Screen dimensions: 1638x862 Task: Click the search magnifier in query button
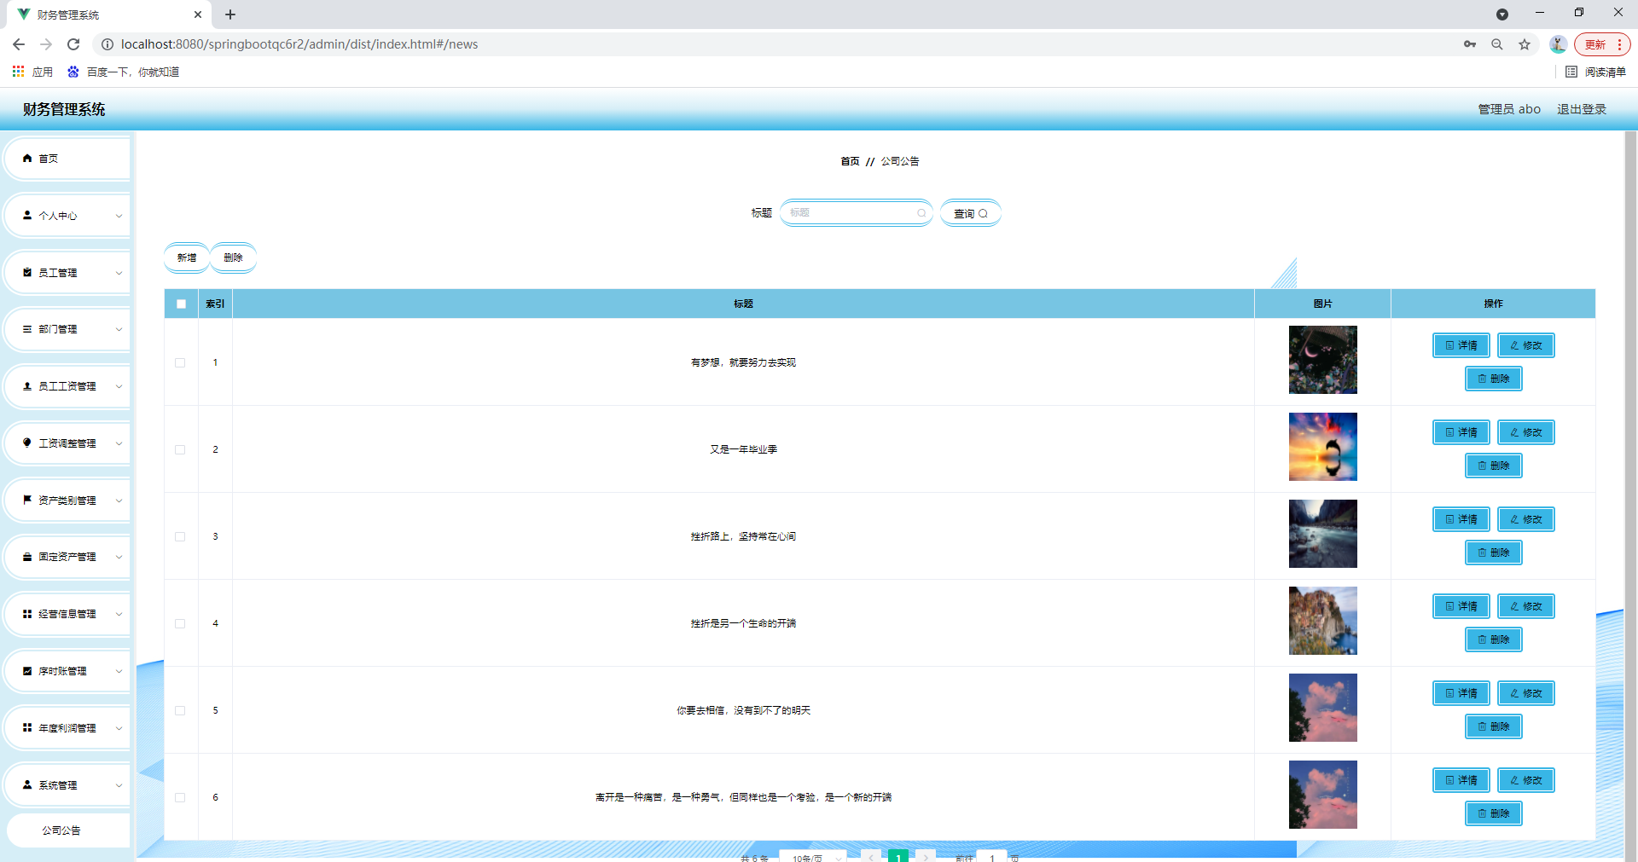point(983,214)
